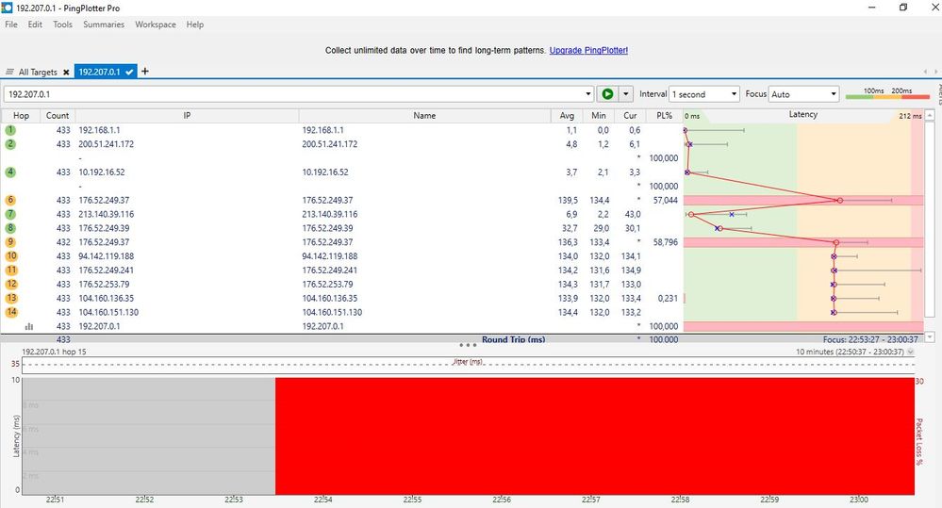This screenshot has width=942, height=508.
Task: Expand the target address history dropdown
Action: click(x=588, y=94)
